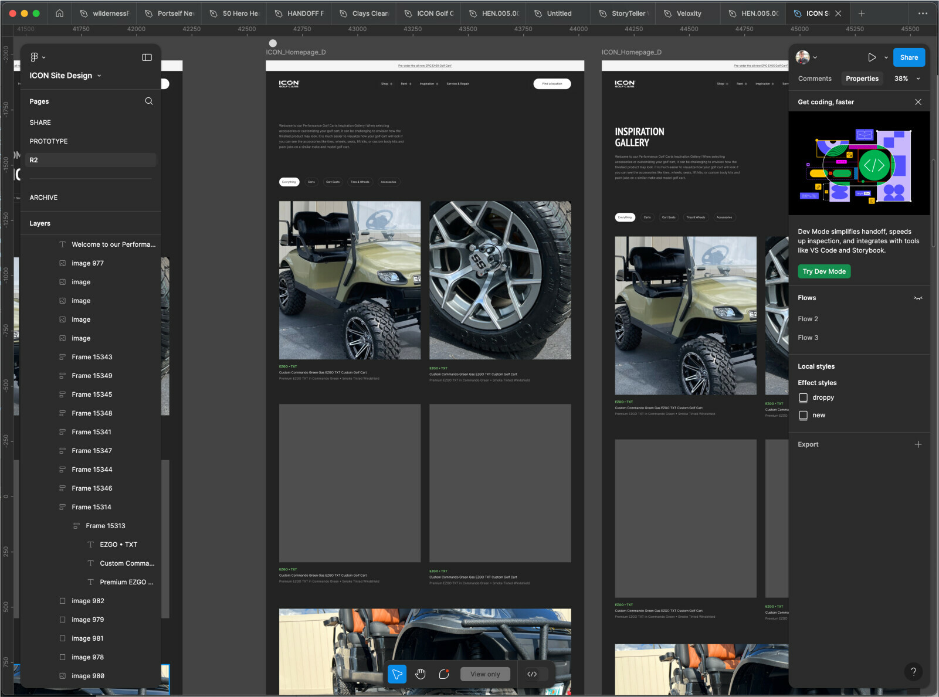Toggle Dev Mode code icon in toolbar
939x697 pixels.
[532, 674]
